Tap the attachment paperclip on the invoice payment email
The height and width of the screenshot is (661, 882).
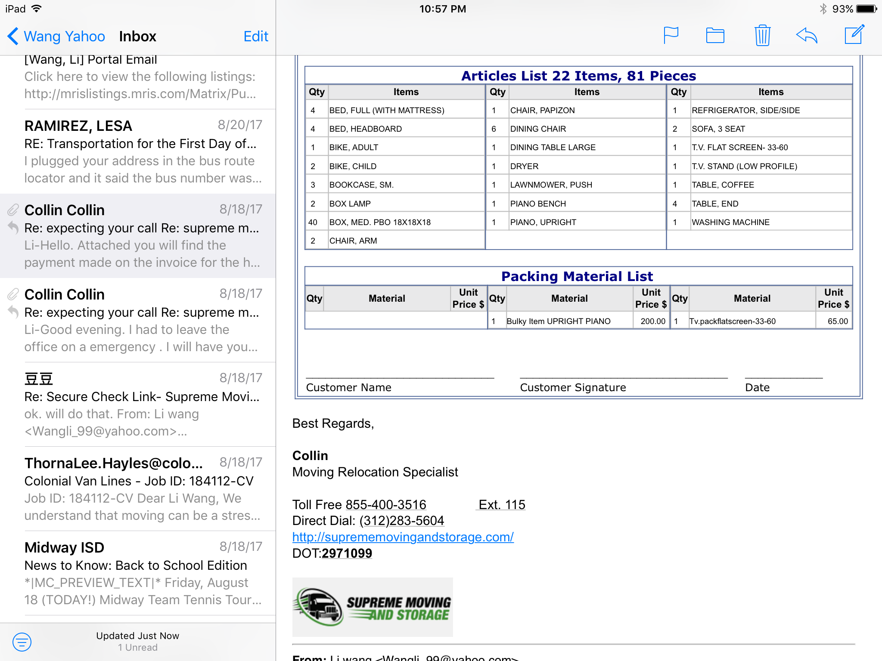coord(13,210)
